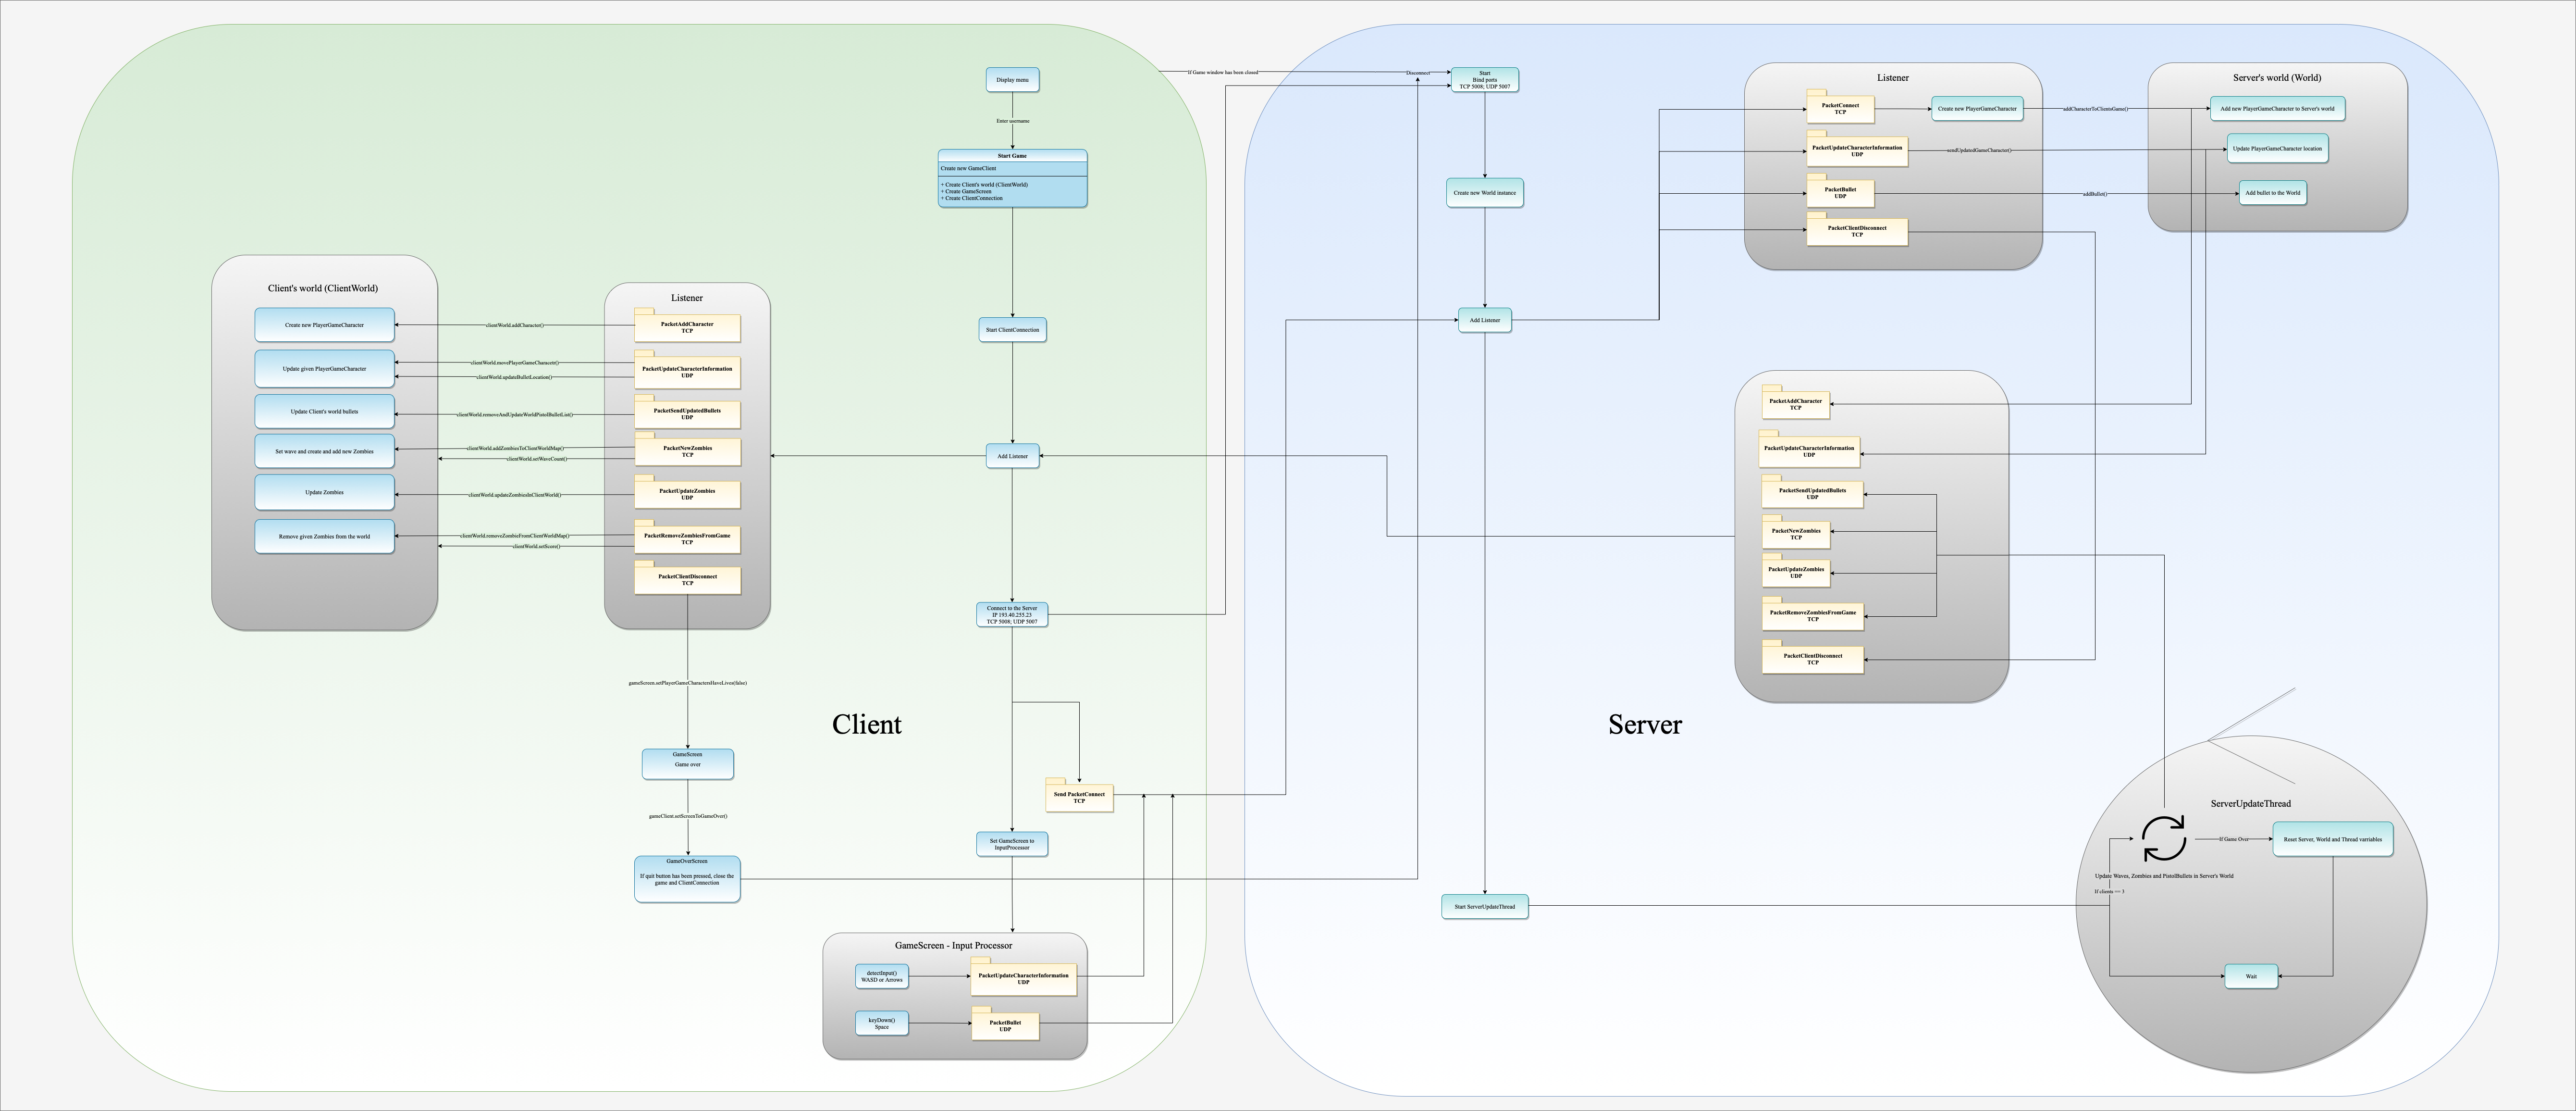Click the Update PlayerGameCharacter location node
Image resolution: width=2576 pixels, height=1111 pixels.
coord(2277,149)
